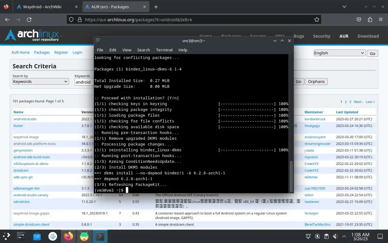
Task: Open terminal File menu
Action: click(x=100, y=50)
